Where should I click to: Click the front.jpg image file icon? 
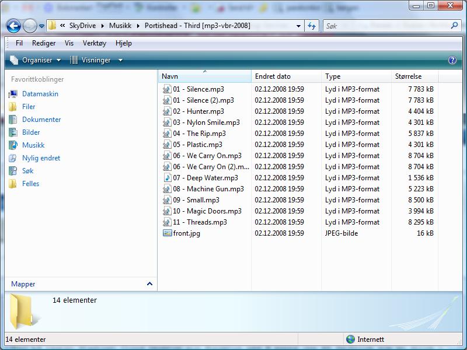point(167,233)
